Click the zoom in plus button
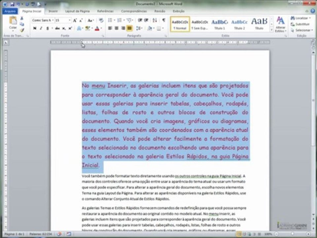 pos(308,234)
